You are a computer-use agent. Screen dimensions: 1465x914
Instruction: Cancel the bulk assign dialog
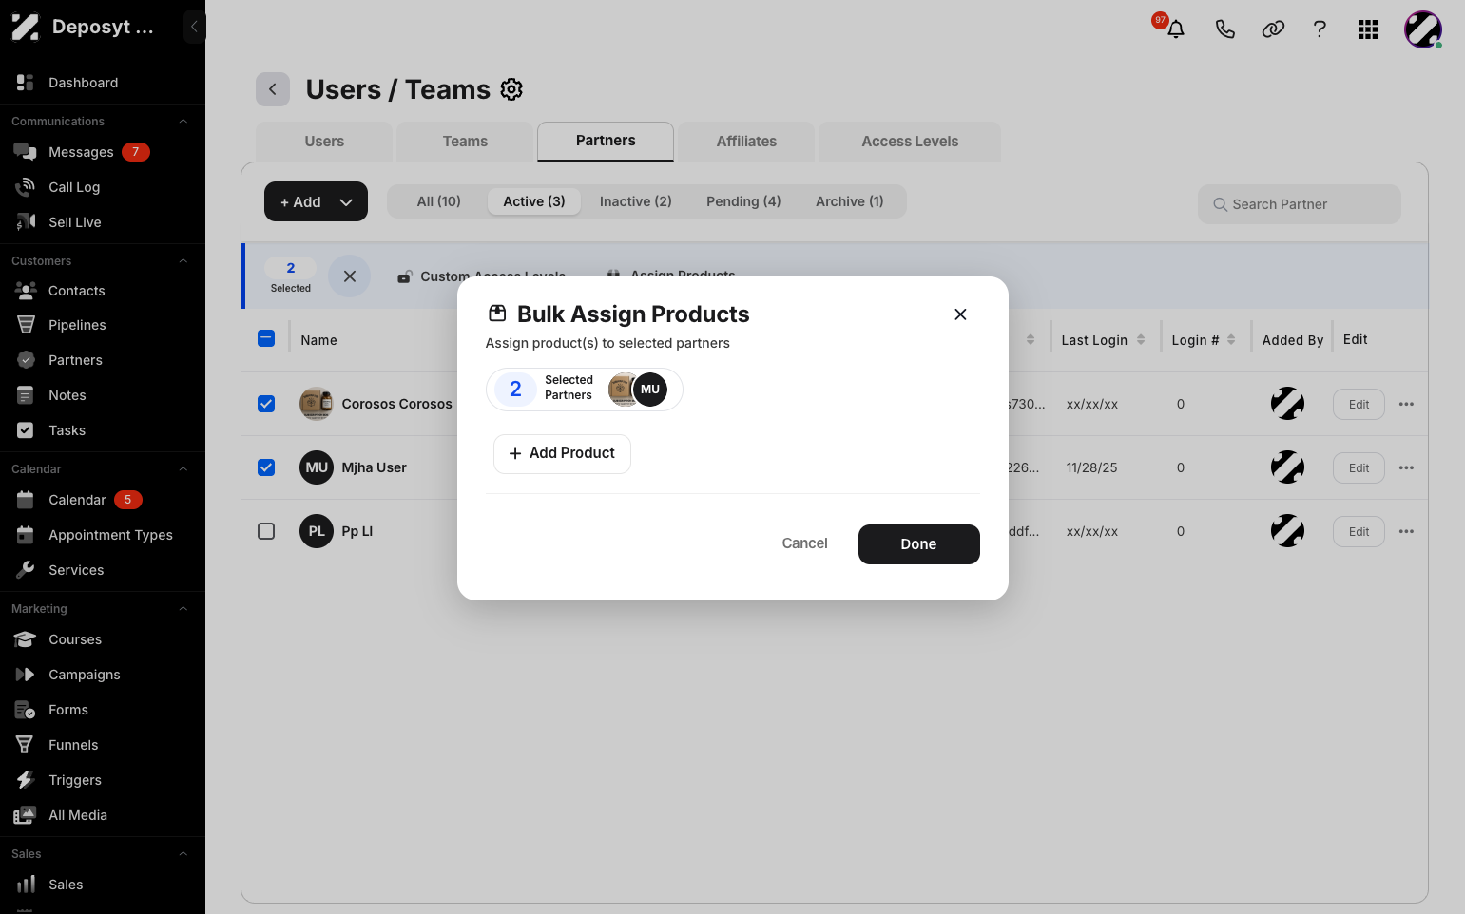click(804, 543)
